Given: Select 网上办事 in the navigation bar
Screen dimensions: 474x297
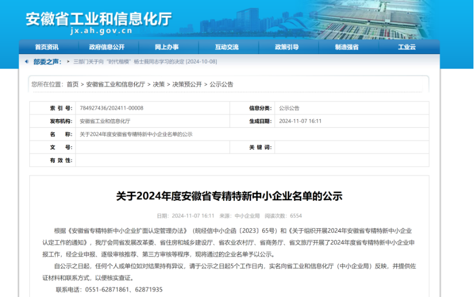Looking at the screenshot, I should (x=167, y=47).
